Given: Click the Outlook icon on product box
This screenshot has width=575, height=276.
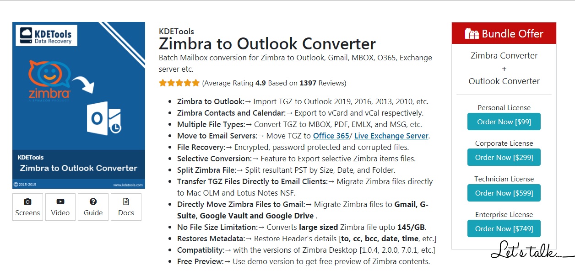Looking at the screenshot, I should click(104, 118).
